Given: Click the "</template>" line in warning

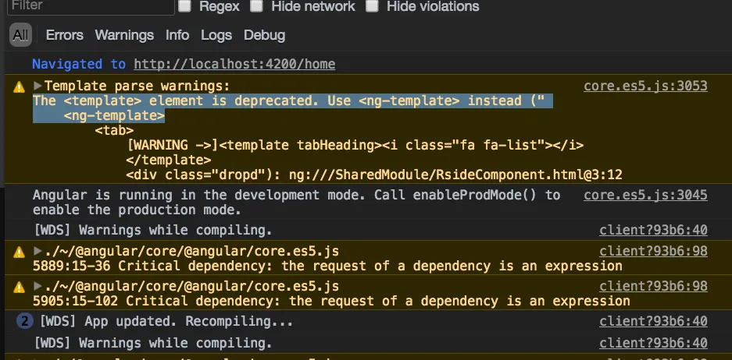Looking at the screenshot, I should tap(169, 161).
